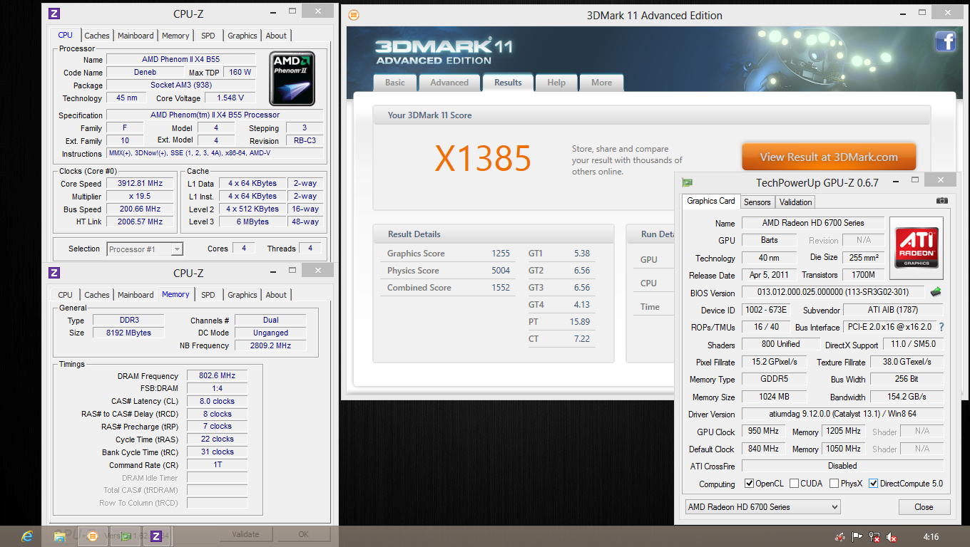Click the title bar icon of the CPU-Z memory timings window
Image resolution: width=970 pixels, height=547 pixels.
click(x=54, y=273)
